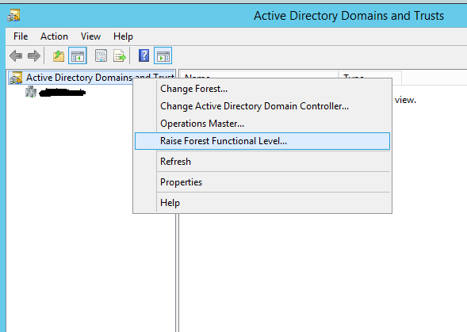Click the Up One Level folder icon

(x=59, y=55)
